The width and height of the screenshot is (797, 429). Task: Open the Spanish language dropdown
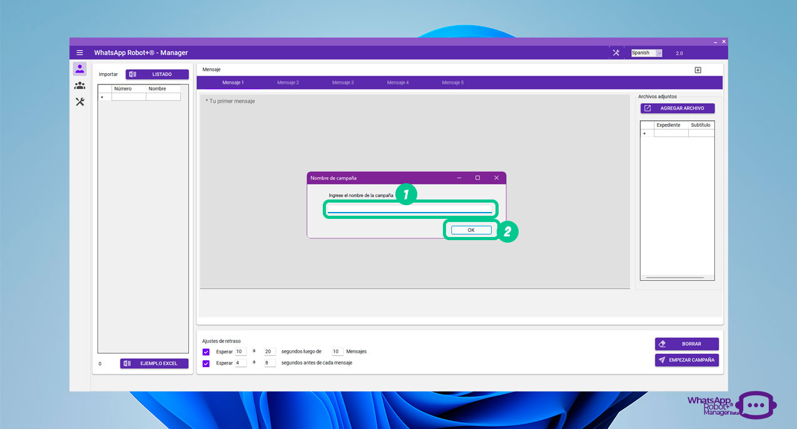[646, 53]
